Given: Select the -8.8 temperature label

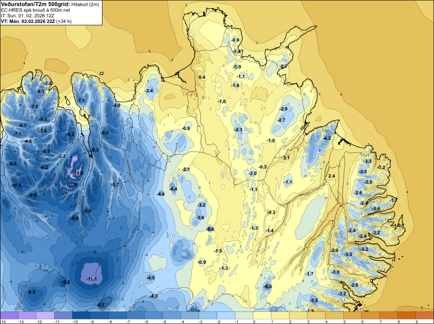Looking at the screenshot, I should (13, 164).
